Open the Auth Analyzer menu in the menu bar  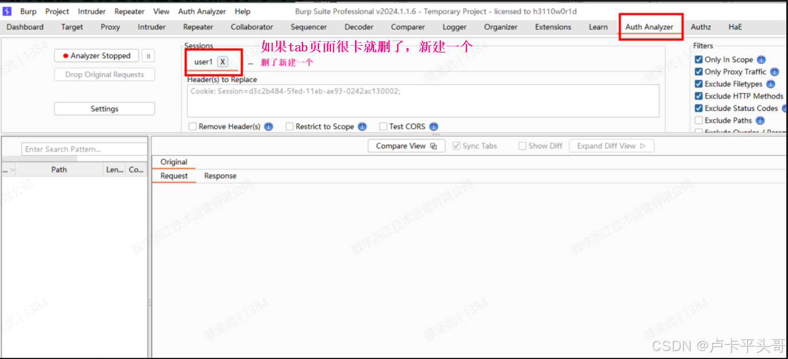click(202, 11)
